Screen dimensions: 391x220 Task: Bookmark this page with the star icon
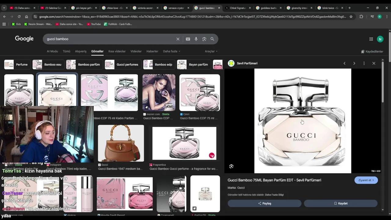(351, 16)
